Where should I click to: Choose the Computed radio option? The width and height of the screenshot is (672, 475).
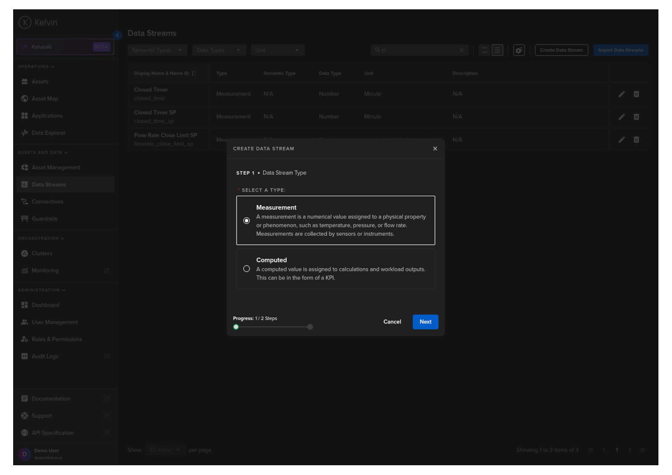[246, 269]
